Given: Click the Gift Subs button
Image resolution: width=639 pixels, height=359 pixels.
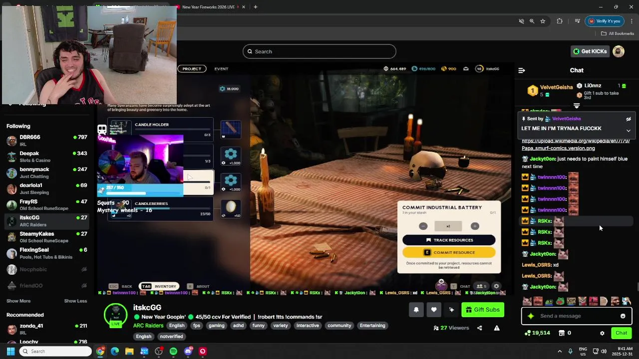Looking at the screenshot, I should point(482,310).
